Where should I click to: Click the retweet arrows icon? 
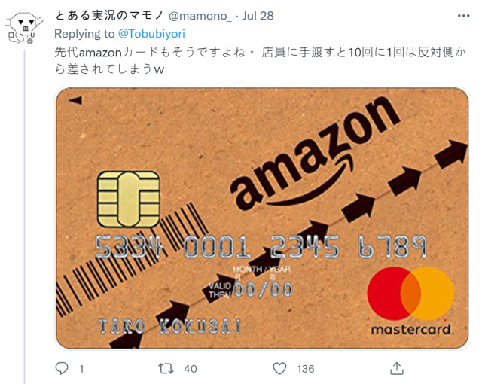pos(166,368)
